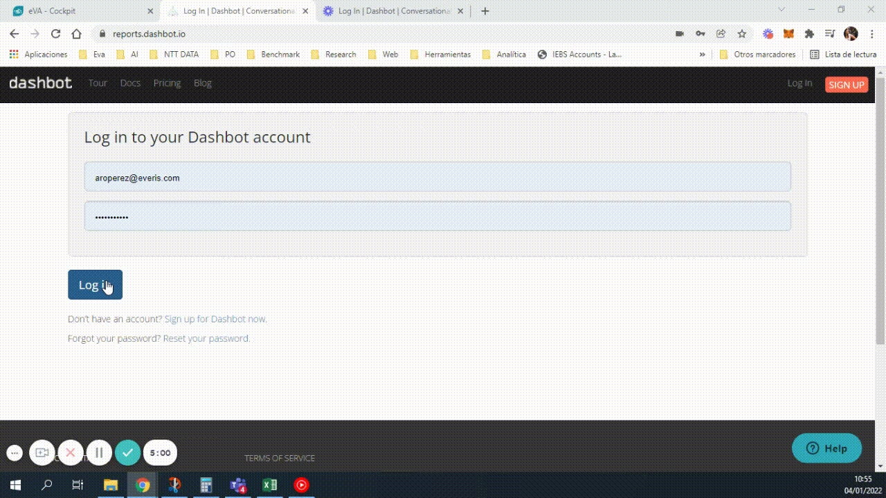Expand the hidden bookmarks overflow chevron
The image size is (886, 498).
[703, 55]
